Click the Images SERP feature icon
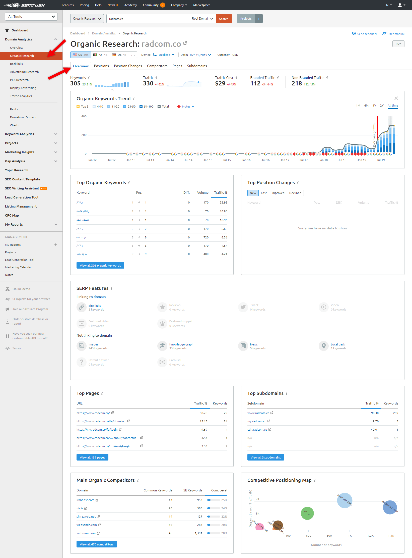This screenshot has width=412, height=558. [x=82, y=346]
